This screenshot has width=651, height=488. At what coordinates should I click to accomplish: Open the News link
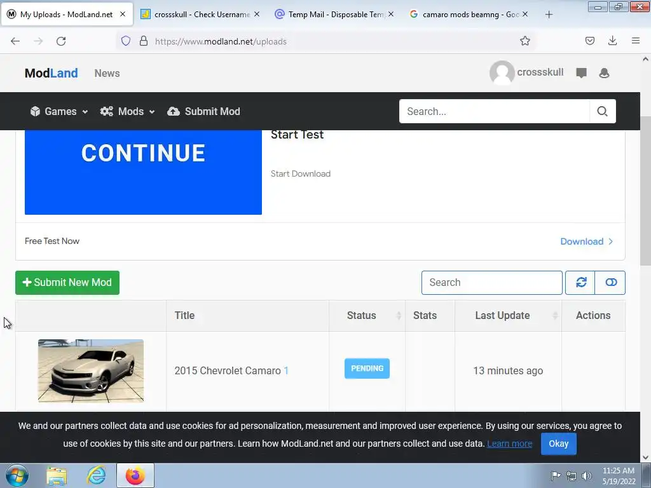click(107, 73)
